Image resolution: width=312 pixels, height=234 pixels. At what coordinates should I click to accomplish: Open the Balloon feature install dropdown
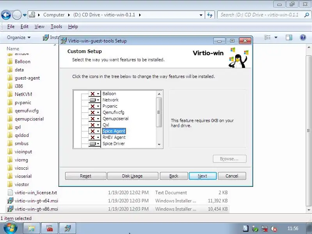(94, 94)
